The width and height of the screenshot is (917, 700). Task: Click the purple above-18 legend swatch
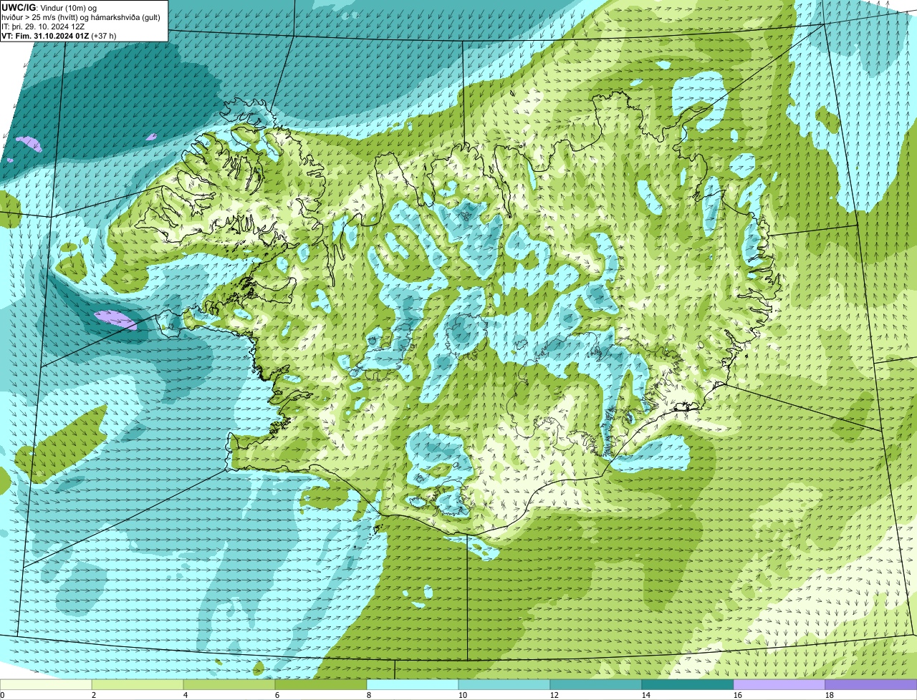(x=871, y=684)
